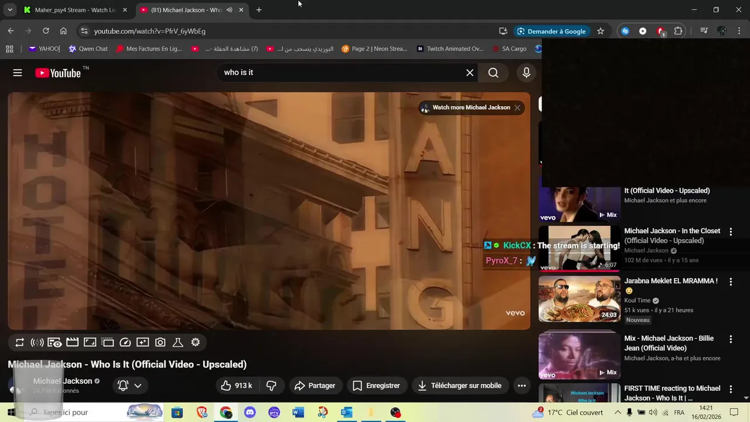
Task: Open the SA Cargo bookmark
Action: (509, 49)
